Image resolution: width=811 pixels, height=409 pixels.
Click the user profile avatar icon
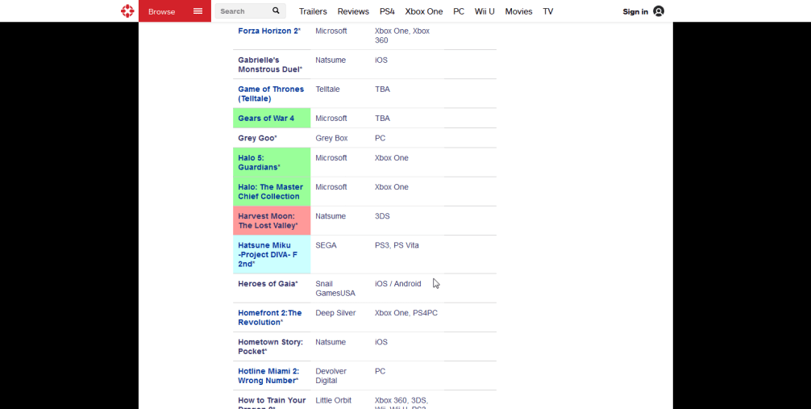tap(659, 11)
